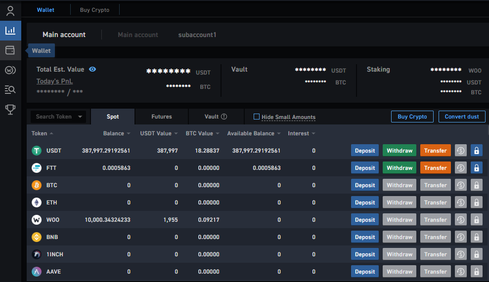Click the BNB token icon
The image size is (489, 282).
(x=37, y=237)
